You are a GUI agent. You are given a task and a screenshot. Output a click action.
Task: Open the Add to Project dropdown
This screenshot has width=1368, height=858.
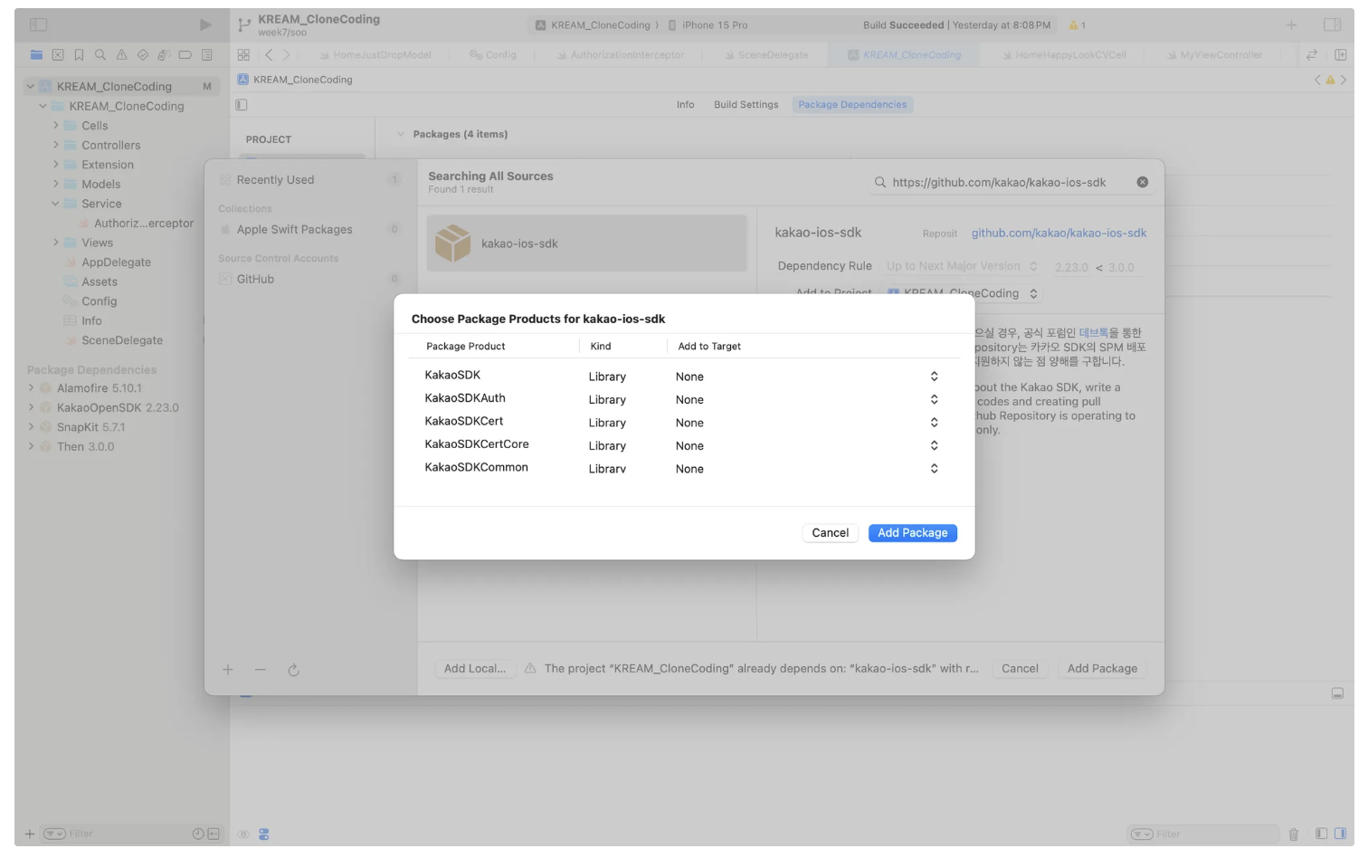(x=961, y=293)
